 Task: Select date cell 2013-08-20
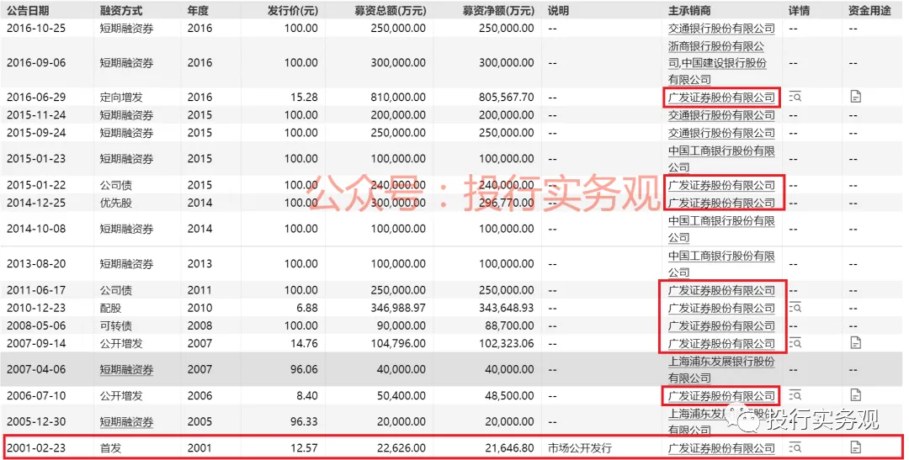click(x=36, y=263)
